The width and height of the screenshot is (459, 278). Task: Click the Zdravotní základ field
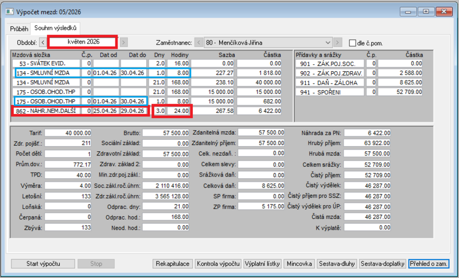[166, 154]
